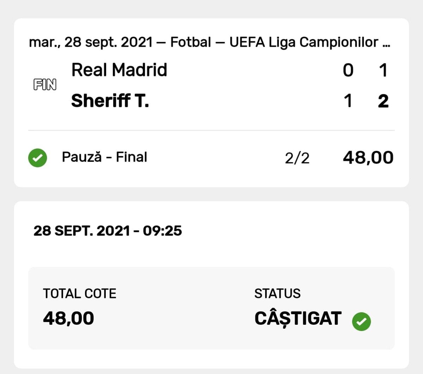Click the green checkmark beside Pauză - Final

37,158
